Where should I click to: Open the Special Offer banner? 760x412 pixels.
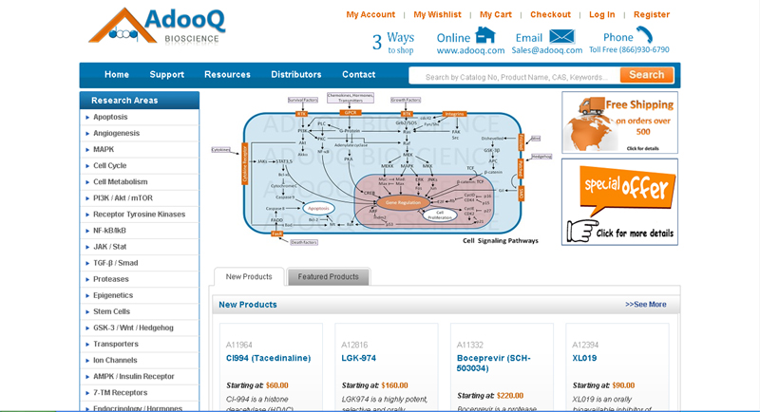tap(619, 202)
